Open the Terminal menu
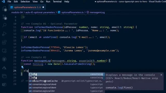The height and width of the screenshot is (93, 166). click(57, 2)
